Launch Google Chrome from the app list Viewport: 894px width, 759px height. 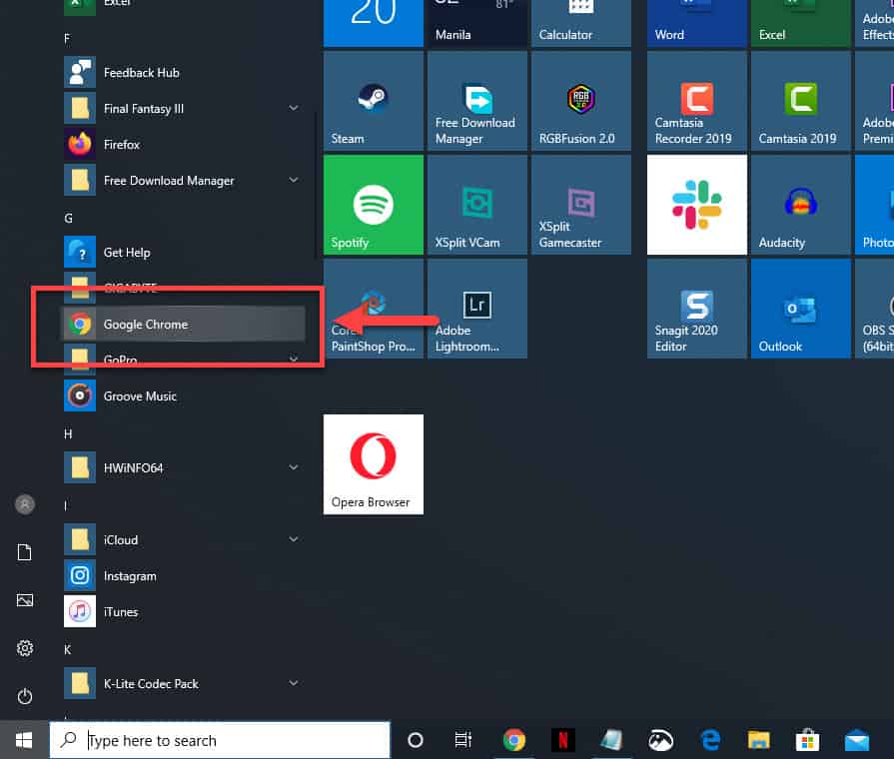(183, 324)
